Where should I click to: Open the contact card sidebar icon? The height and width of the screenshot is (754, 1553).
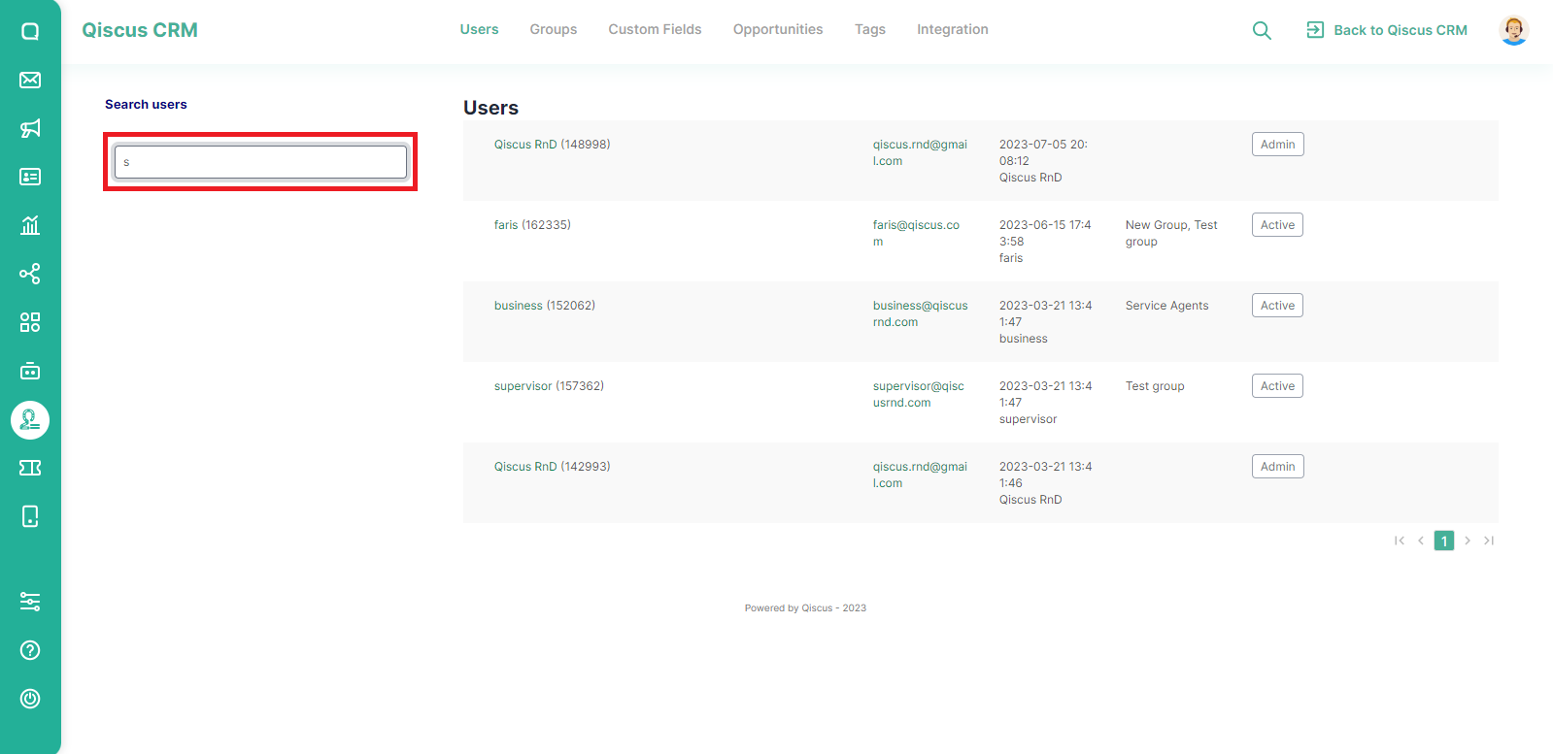(30, 177)
